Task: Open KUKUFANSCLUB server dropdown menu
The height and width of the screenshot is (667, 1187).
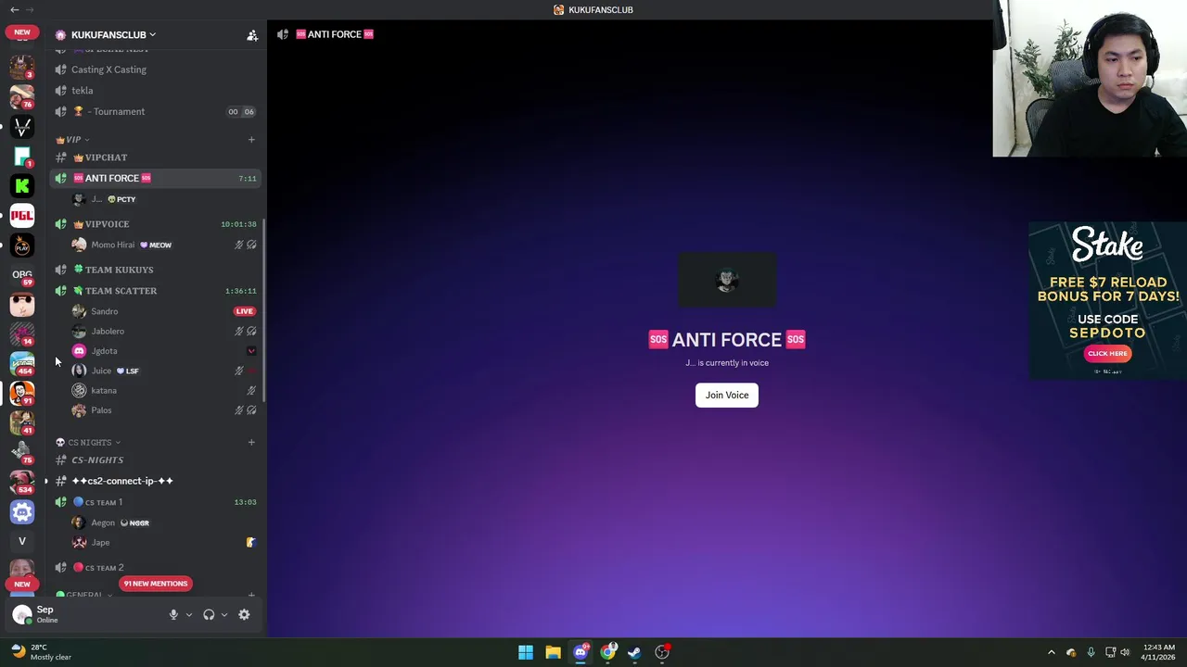Action: 114,34
